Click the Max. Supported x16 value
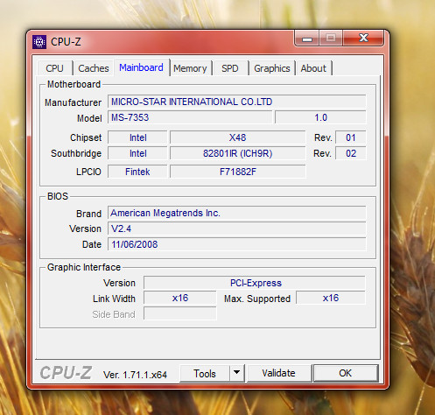The width and height of the screenshot is (435, 415). point(331,298)
